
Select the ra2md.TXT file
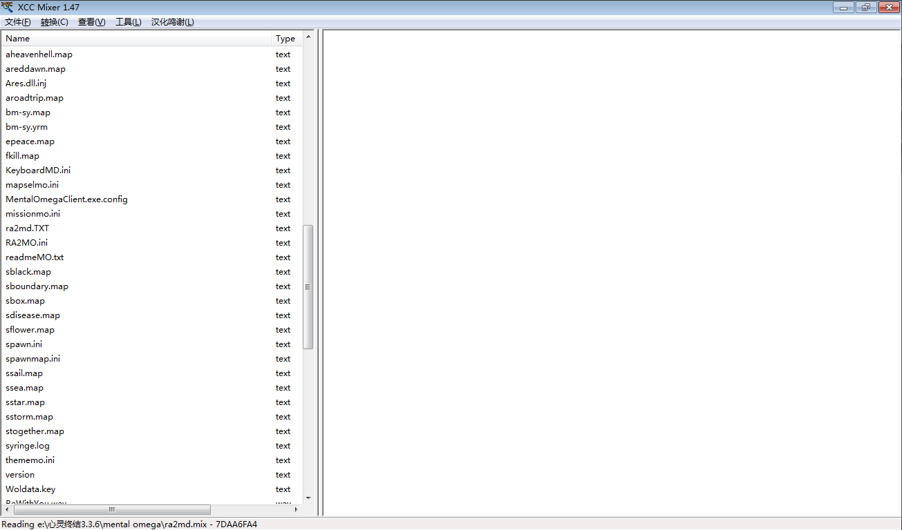[x=27, y=228]
